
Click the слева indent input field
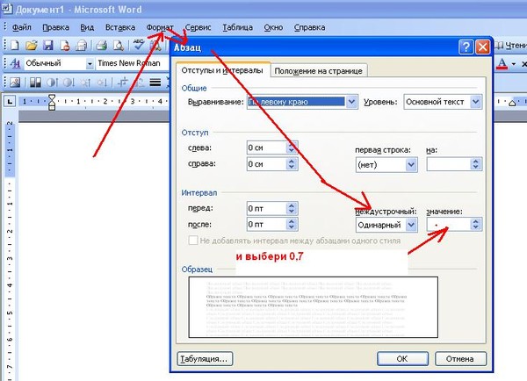tap(266, 147)
